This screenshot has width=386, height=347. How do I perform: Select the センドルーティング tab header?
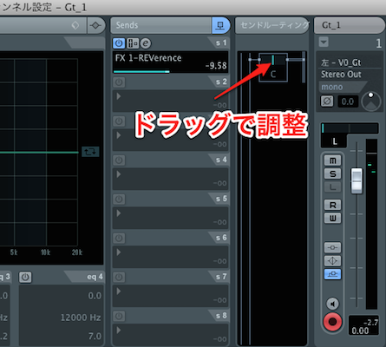pyautogui.click(x=272, y=25)
